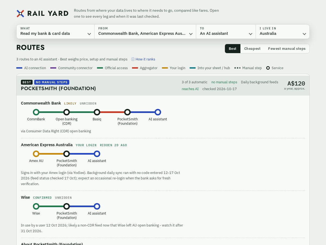The height and width of the screenshot is (245, 326).
Task: Click PocketSmith node on Wise route
Action: pyautogui.click(x=67, y=206)
